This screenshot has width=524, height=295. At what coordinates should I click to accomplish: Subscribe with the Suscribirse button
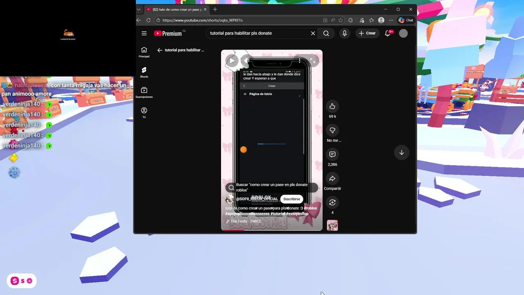(291, 199)
